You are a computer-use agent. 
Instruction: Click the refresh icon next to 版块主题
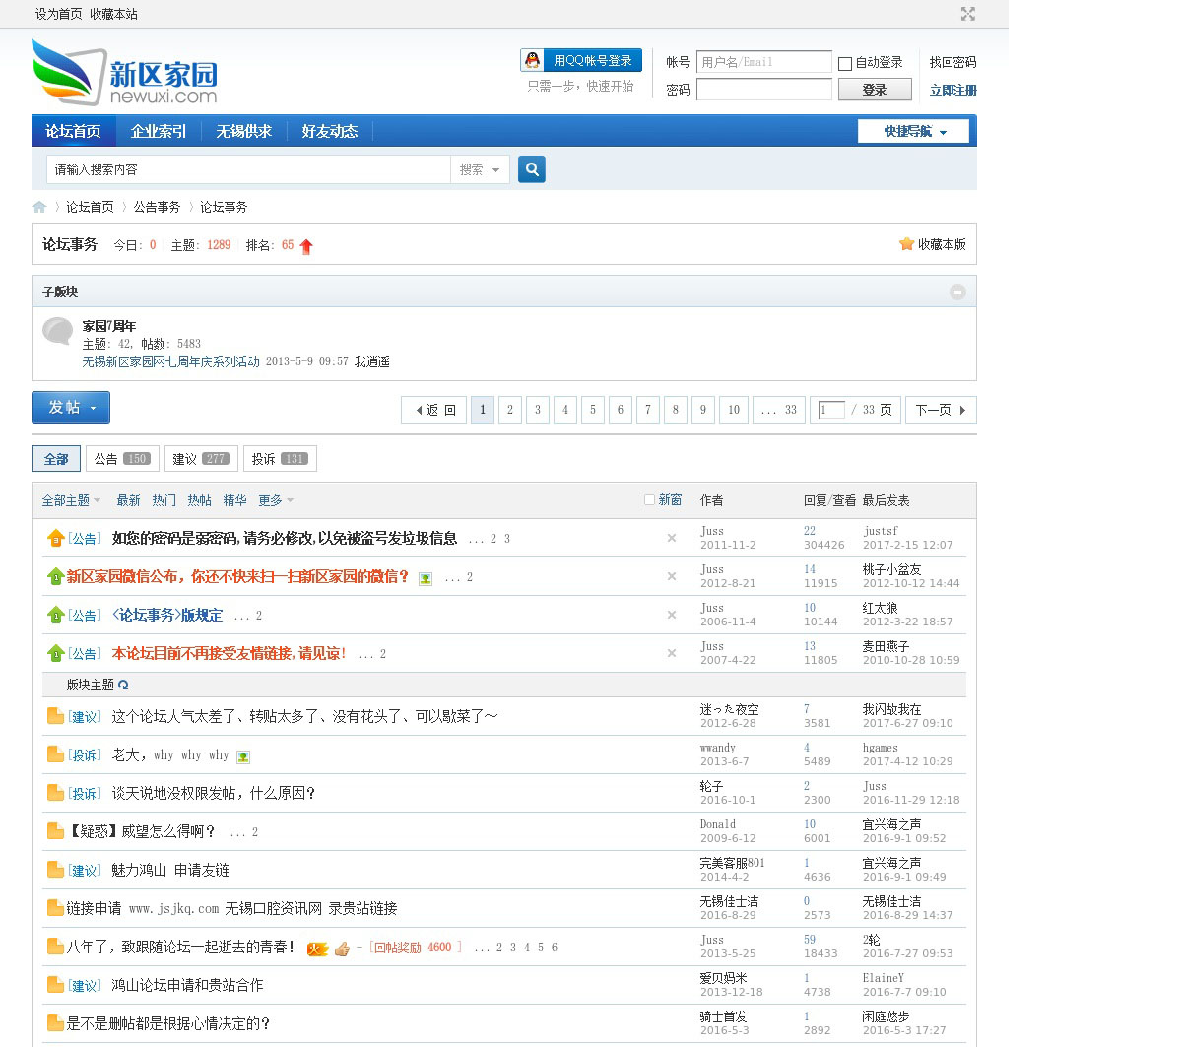[x=123, y=685]
